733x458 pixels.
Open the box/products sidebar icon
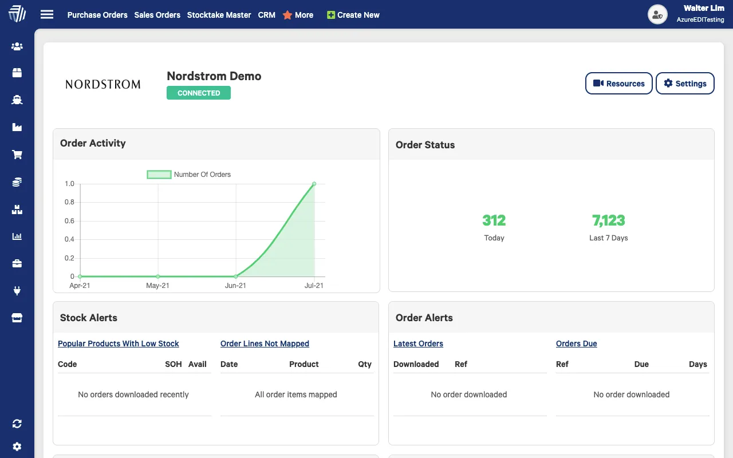coord(17,73)
